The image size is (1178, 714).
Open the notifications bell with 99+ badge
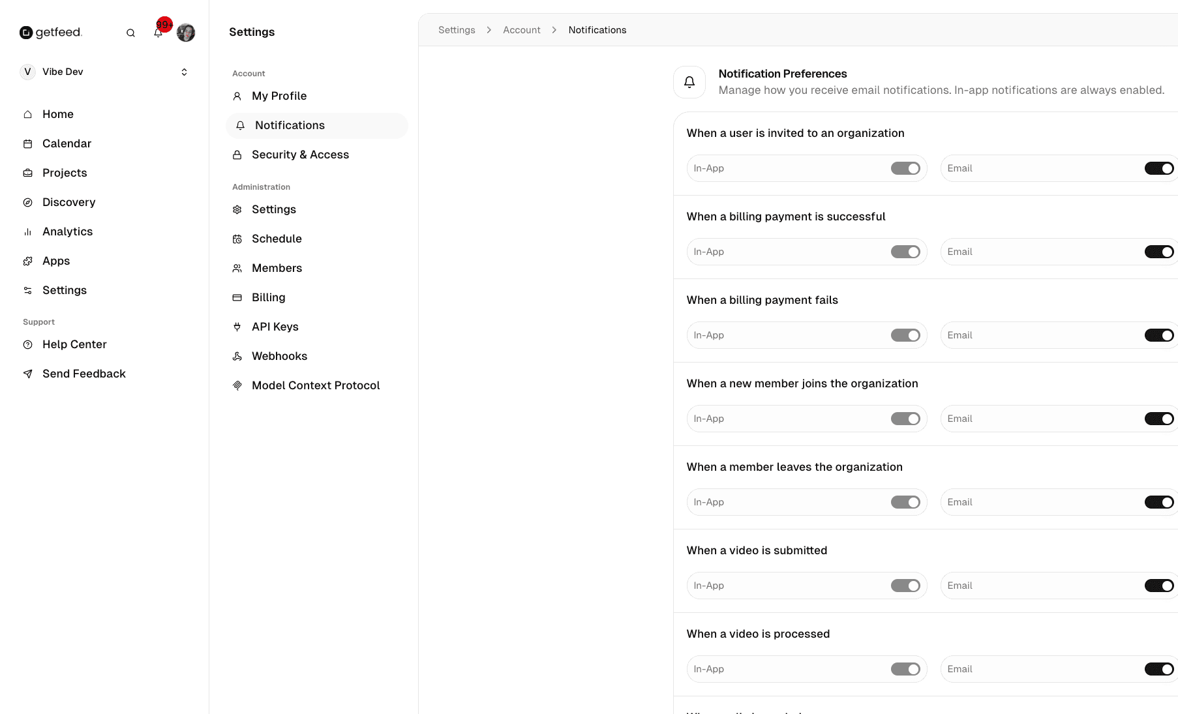pos(158,32)
